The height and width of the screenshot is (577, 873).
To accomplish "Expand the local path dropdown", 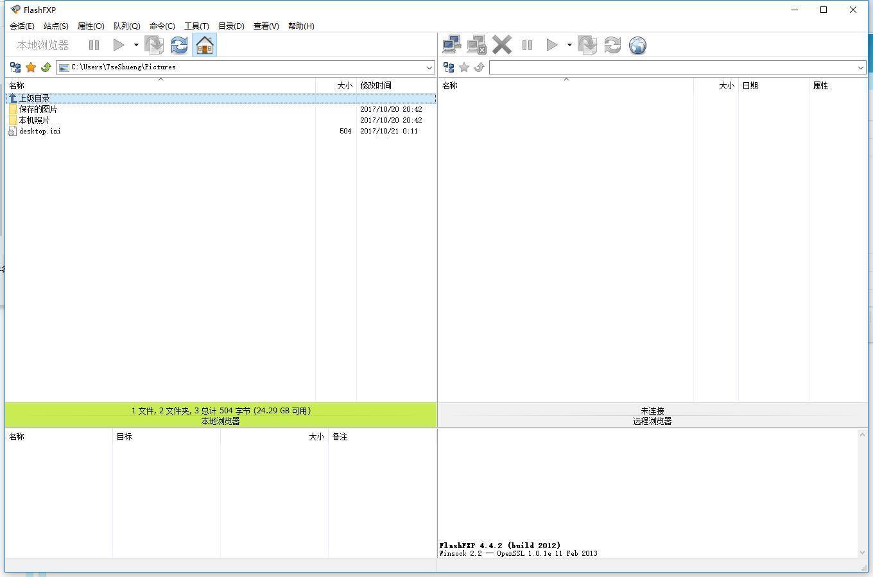I will tap(429, 67).
